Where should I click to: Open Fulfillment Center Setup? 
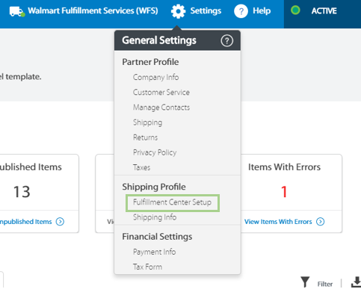(x=172, y=202)
